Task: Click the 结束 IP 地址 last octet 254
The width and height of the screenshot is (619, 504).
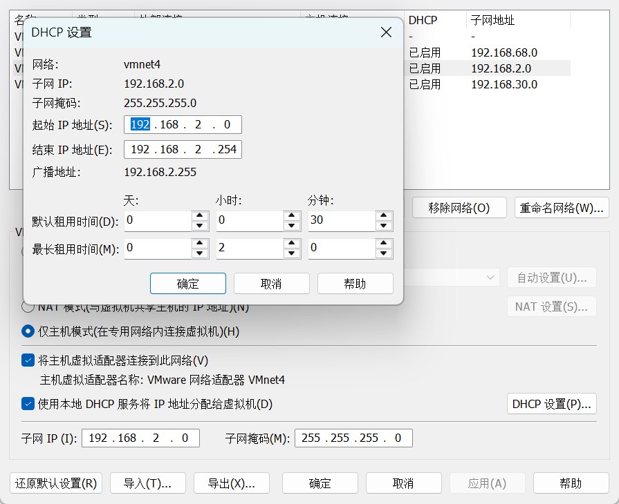Action: point(227,150)
